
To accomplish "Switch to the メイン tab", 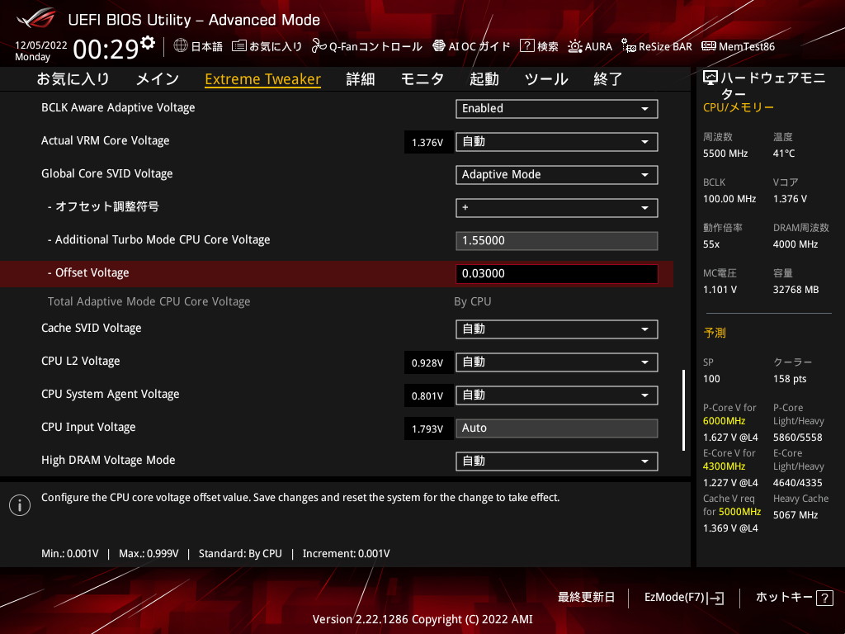I will (158, 78).
